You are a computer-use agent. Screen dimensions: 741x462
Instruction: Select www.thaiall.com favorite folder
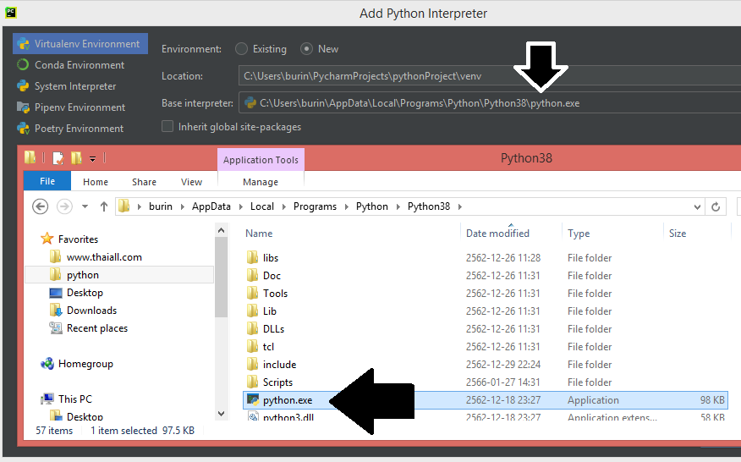[96, 257]
